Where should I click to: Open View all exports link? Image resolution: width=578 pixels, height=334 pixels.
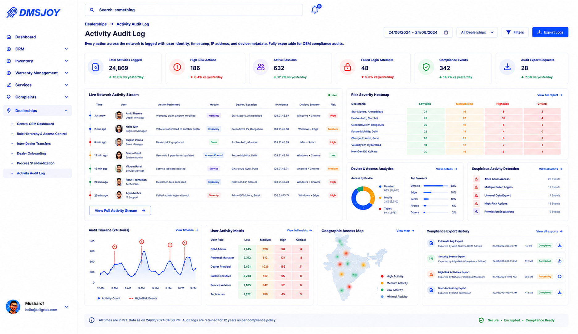[x=549, y=232]
